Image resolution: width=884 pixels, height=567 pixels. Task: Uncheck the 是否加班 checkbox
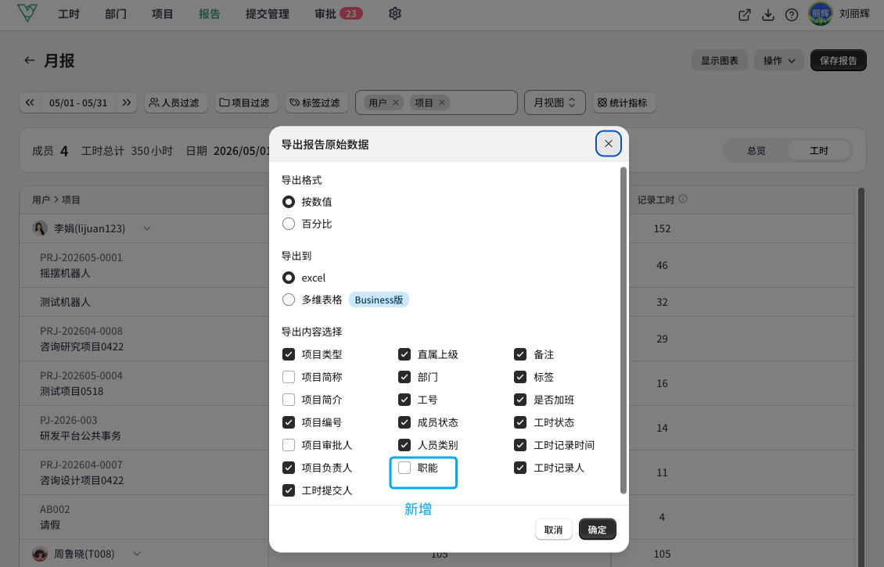tap(520, 400)
